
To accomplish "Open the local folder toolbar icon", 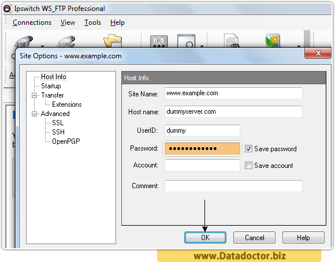I will (113, 41).
